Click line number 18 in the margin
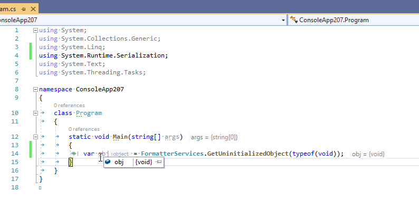This screenshot has height=210, width=419. tap(15, 187)
